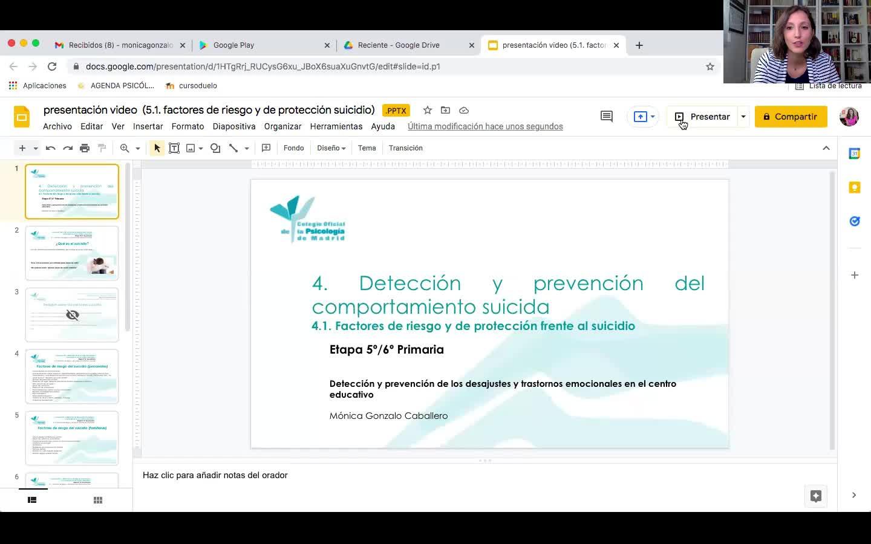The width and height of the screenshot is (871, 544).
Task: Open a new browser tab
Action: point(639,45)
